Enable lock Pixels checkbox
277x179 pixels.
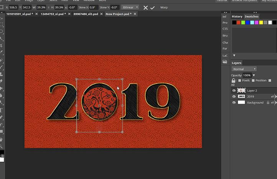pyautogui.click(x=239, y=80)
